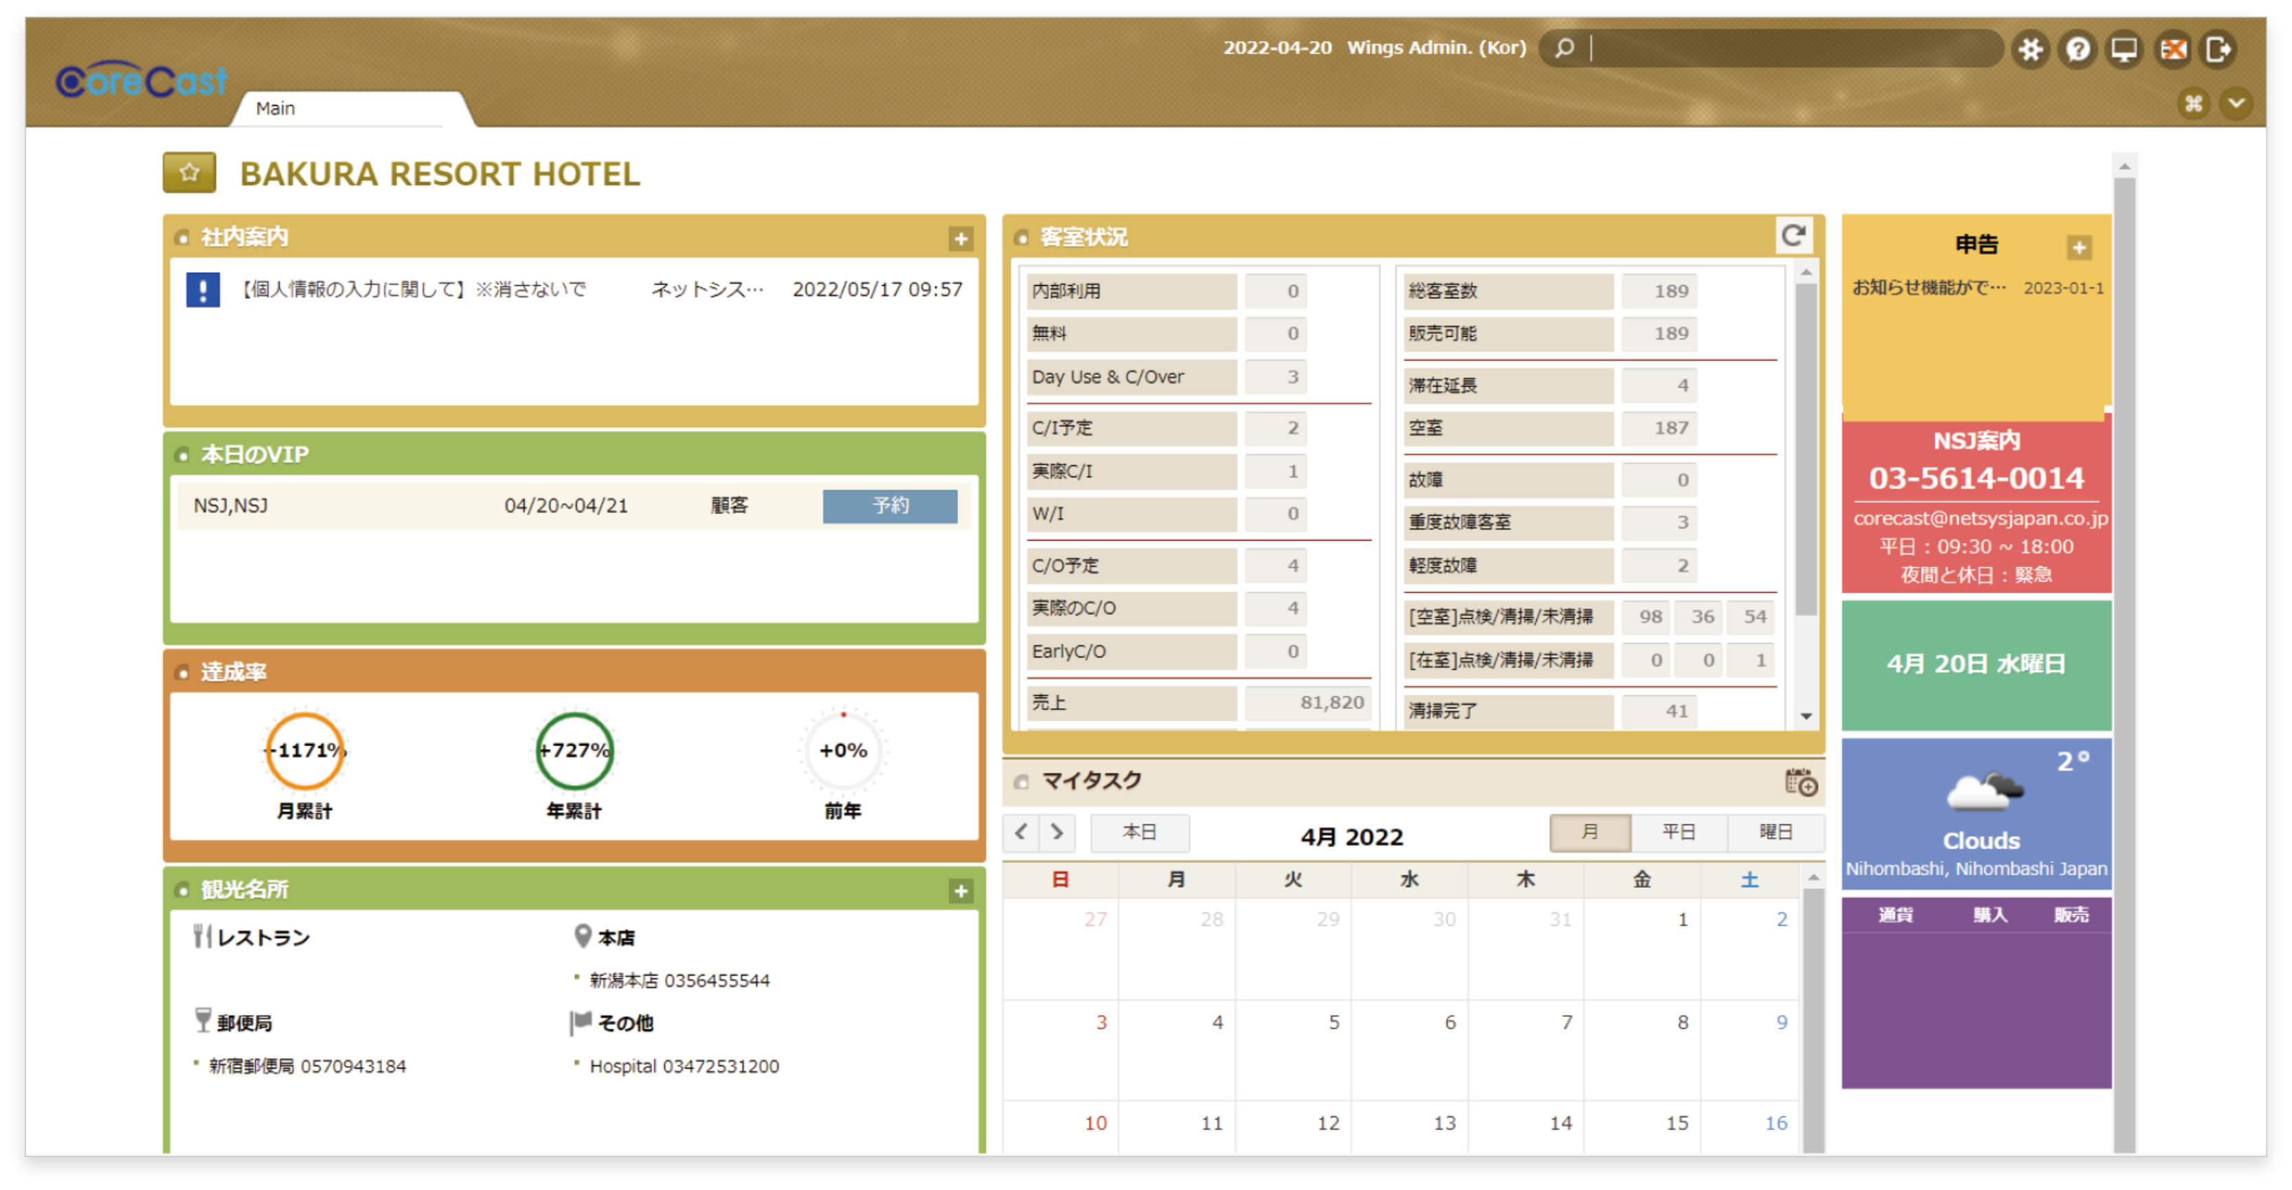Open the 購入 currency tab
Screen dimensions: 2292x1190
[1990, 915]
